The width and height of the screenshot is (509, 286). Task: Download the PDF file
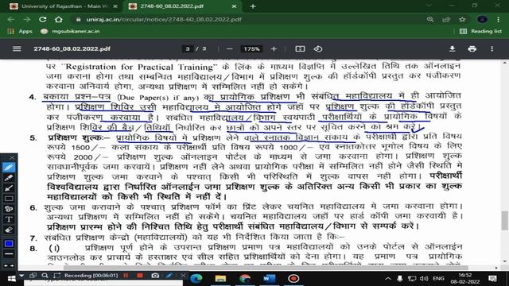pos(452,48)
